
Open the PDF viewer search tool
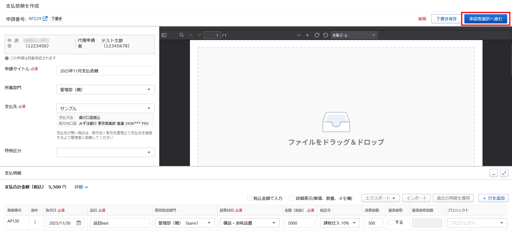coord(182,35)
